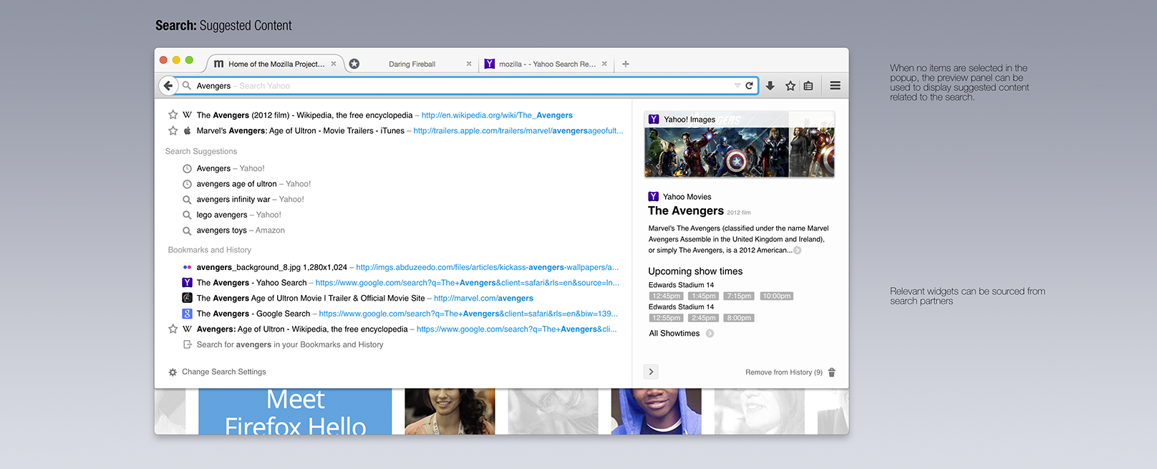Click the gear icon for search settings
Screen dimensions: 1157x469
click(x=173, y=372)
